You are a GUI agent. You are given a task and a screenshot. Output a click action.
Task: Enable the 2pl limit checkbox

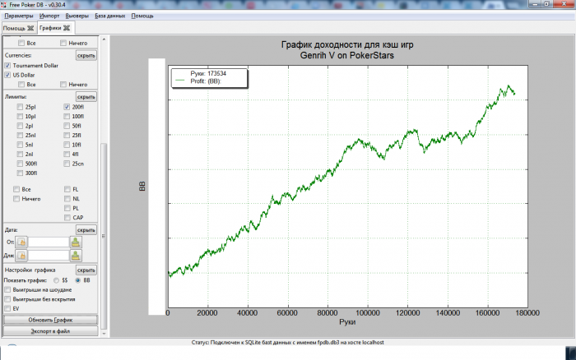pyautogui.click(x=20, y=126)
